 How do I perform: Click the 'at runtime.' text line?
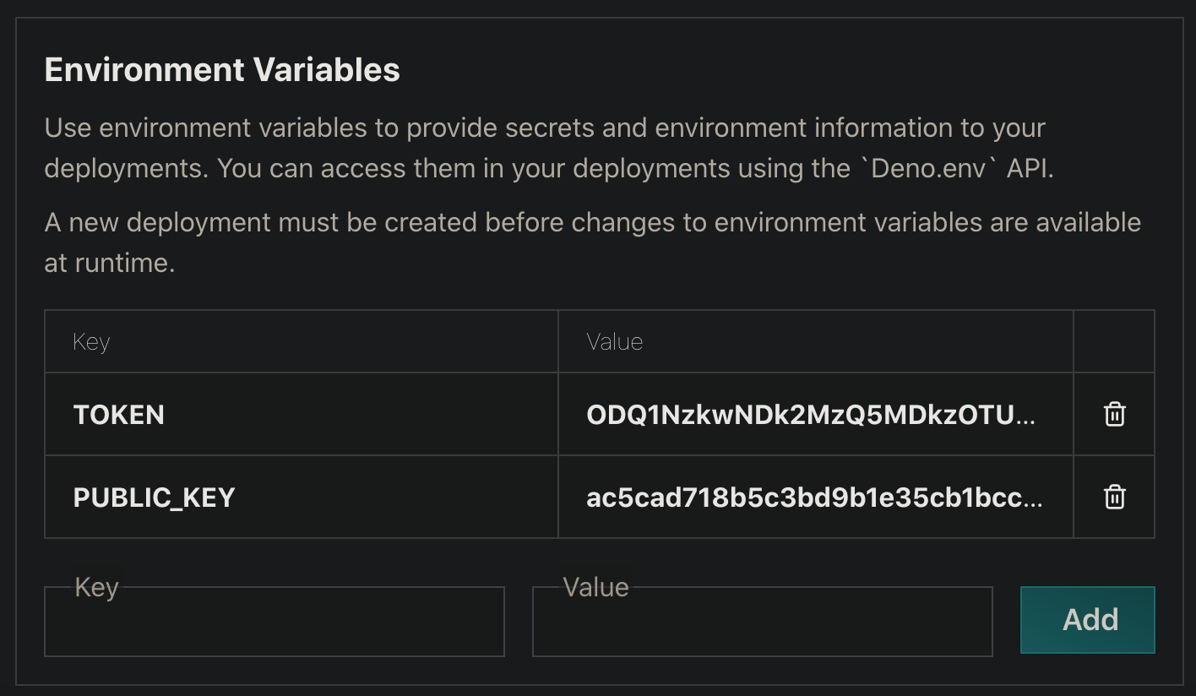point(109,263)
